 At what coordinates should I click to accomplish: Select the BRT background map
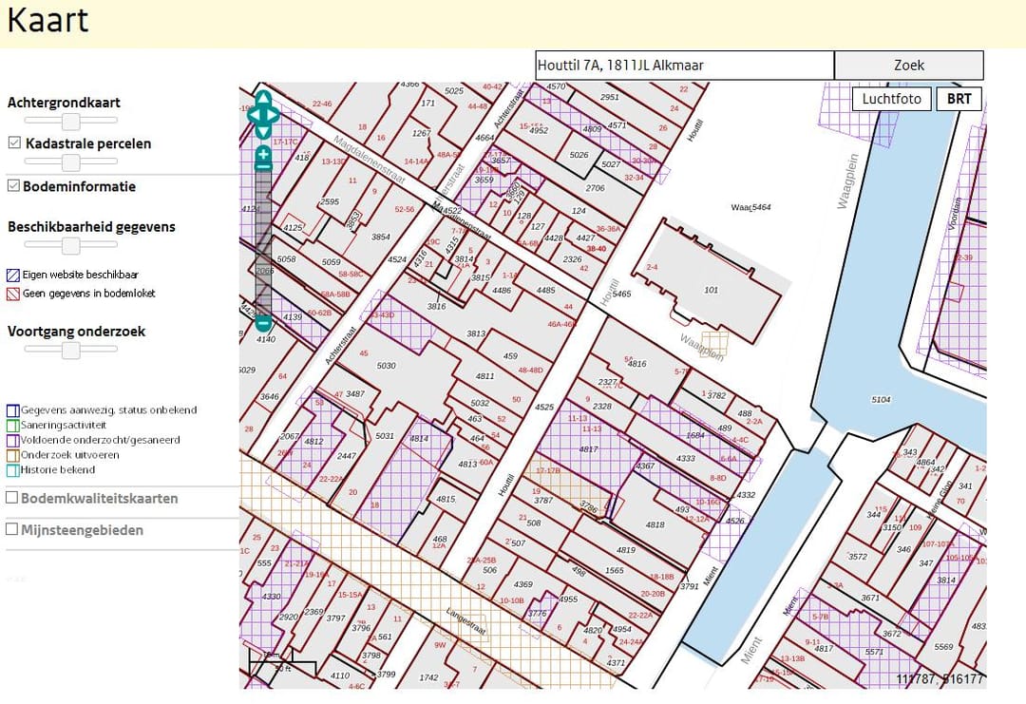point(959,99)
